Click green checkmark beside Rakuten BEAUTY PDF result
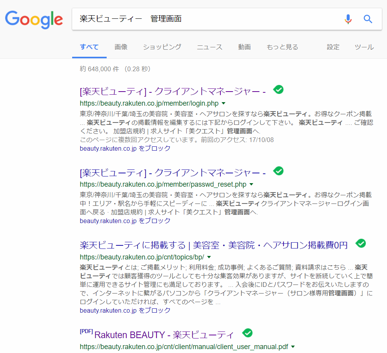The image size is (387, 353). [x=247, y=333]
